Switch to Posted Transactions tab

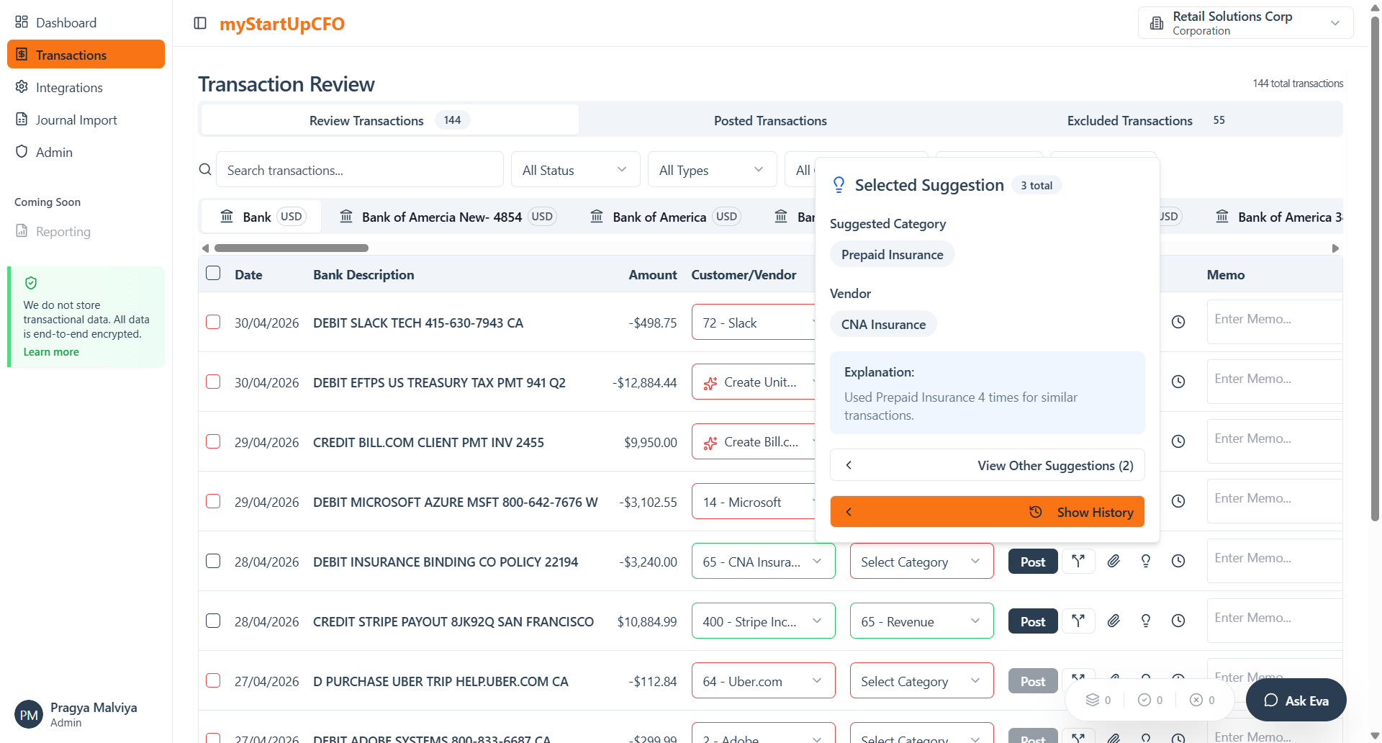770,121
